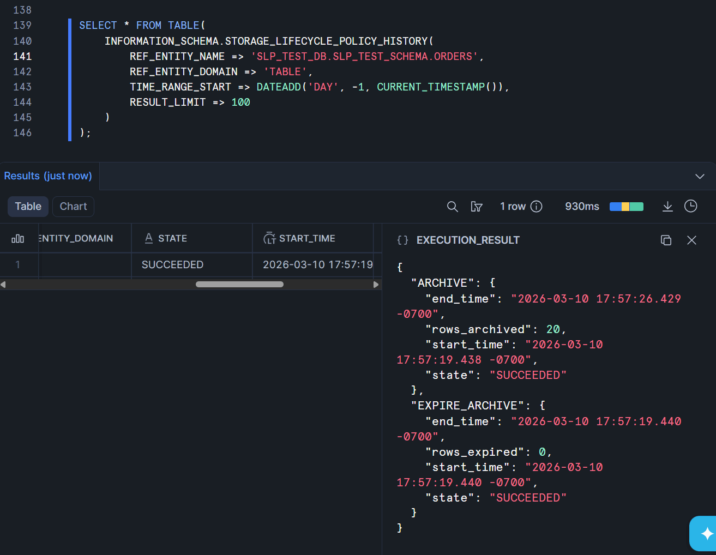The width and height of the screenshot is (716, 555).
Task: Select the Table view tab
Action: (x=28, y=207)
